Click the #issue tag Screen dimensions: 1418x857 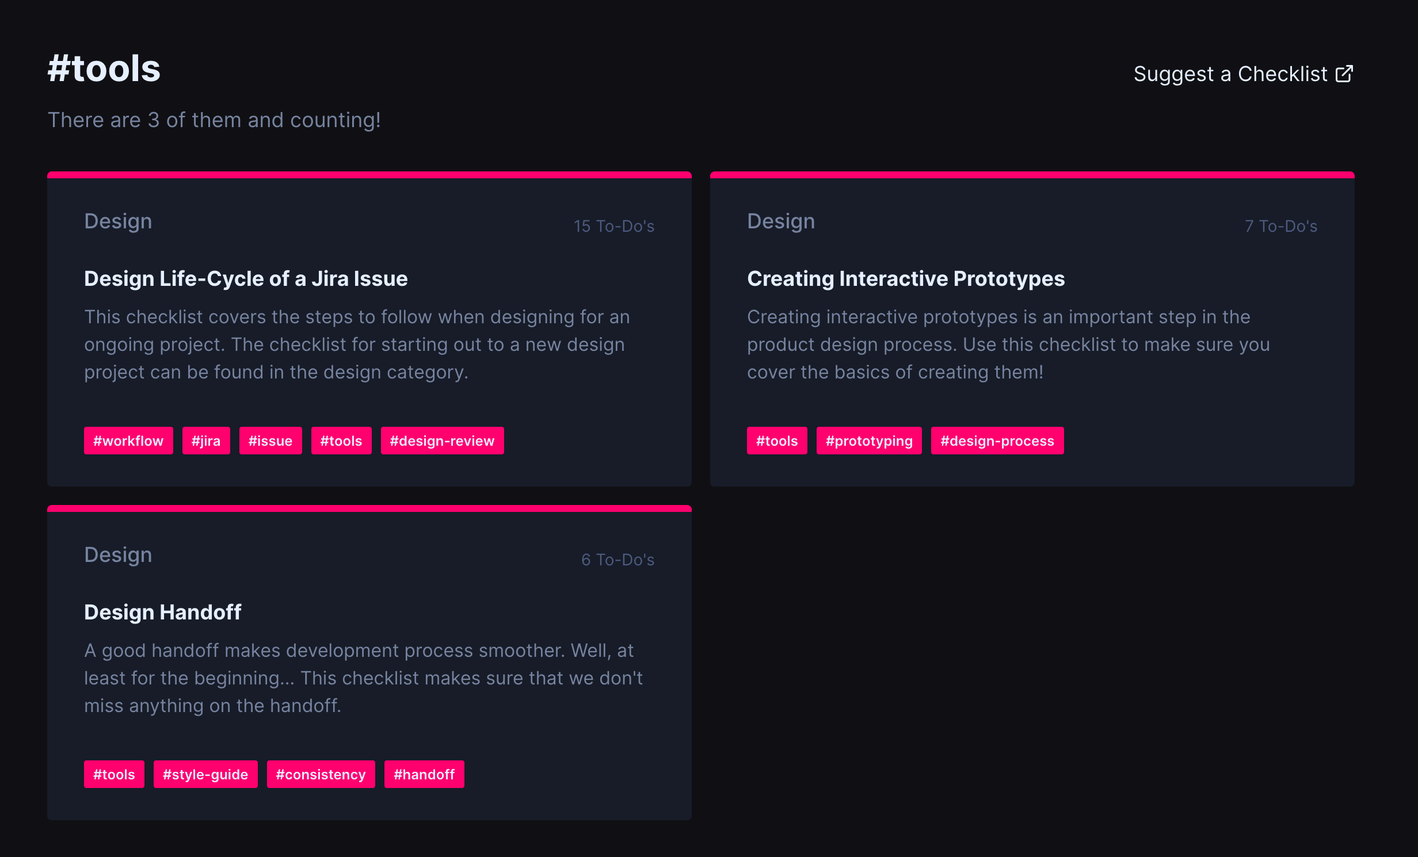(270, 441)
